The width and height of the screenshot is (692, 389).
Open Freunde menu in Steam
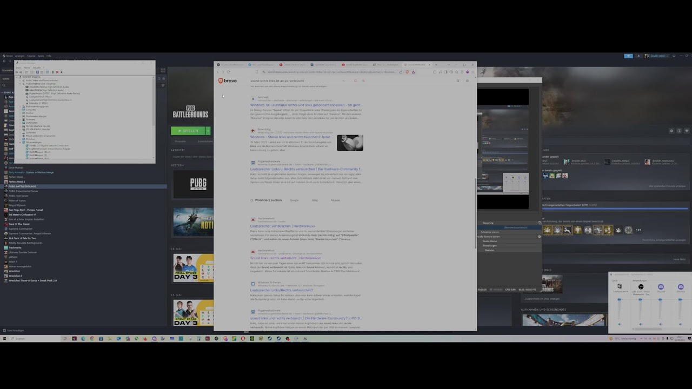[x=31, y=56]
